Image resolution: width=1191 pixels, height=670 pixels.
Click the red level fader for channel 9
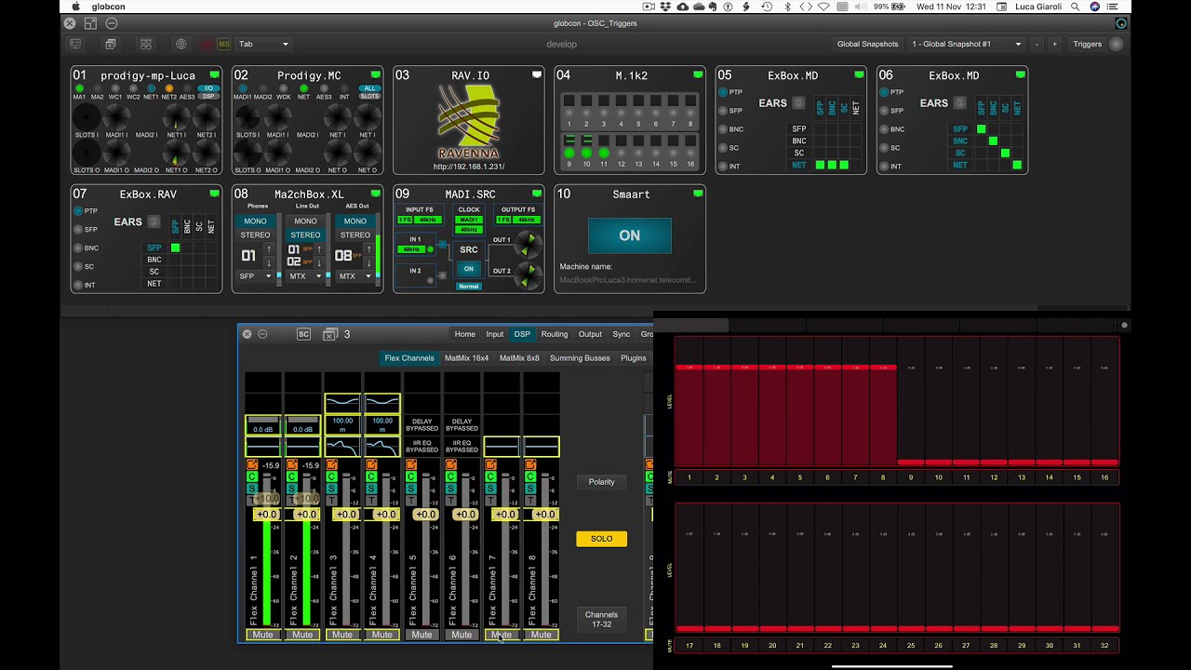[x=911, y=462]
